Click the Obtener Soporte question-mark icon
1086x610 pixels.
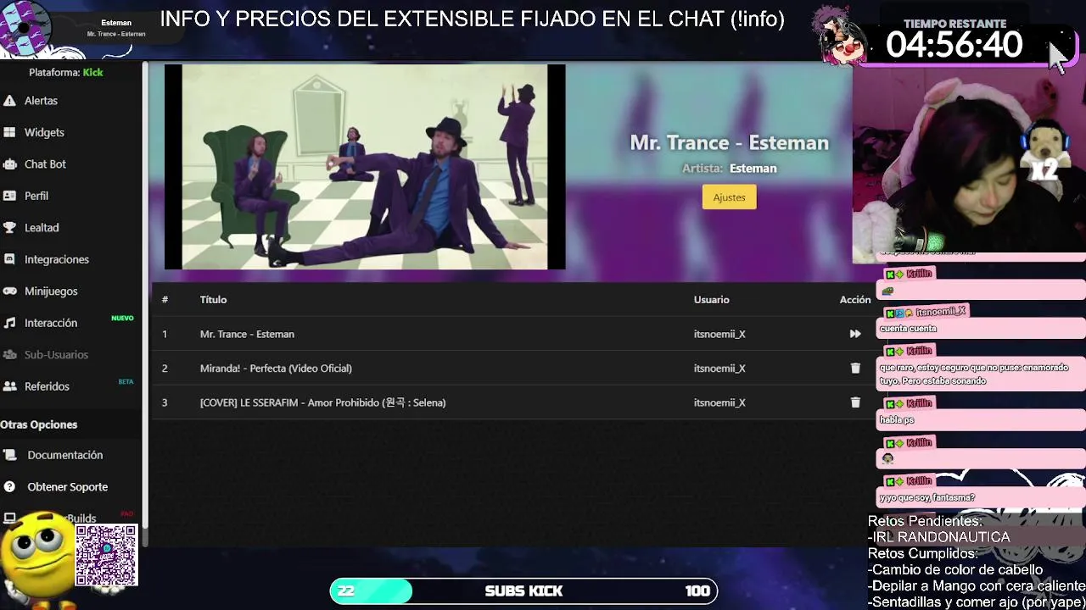tap(9, 487)
